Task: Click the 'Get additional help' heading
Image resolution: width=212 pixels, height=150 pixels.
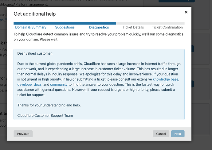Action: 35,14
